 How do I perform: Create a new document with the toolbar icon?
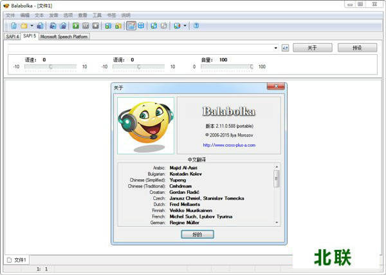(x=14, y=26)
